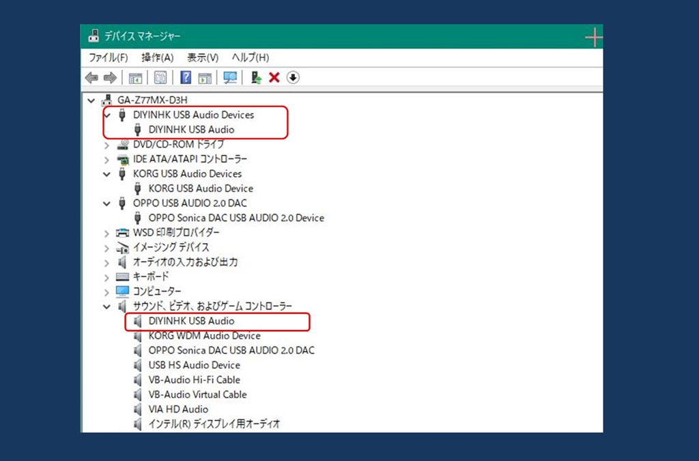Select the OPPO USB AUDIO 2.0 DAC label
The image size is (699, 461).
click(x=190, y=204)
